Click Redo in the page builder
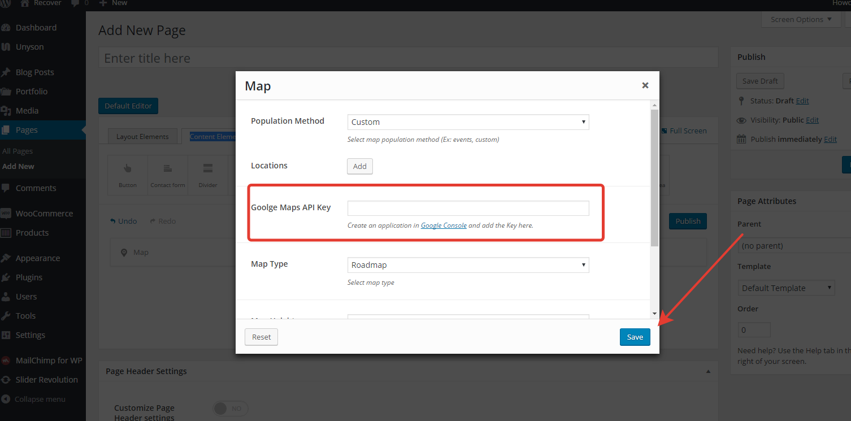 pos(163,221)
